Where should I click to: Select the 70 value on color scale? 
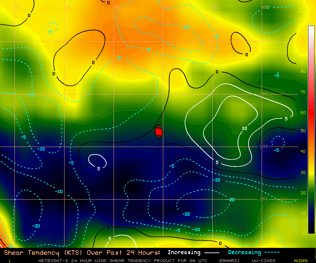coord(303,92)
